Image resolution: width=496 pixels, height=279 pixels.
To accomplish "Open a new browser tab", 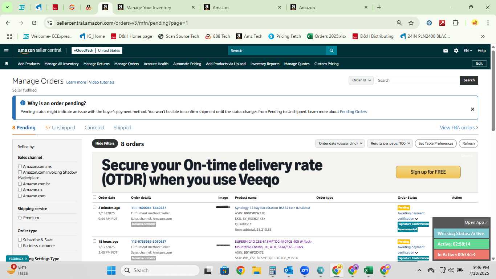I will (x=379, y=7).
